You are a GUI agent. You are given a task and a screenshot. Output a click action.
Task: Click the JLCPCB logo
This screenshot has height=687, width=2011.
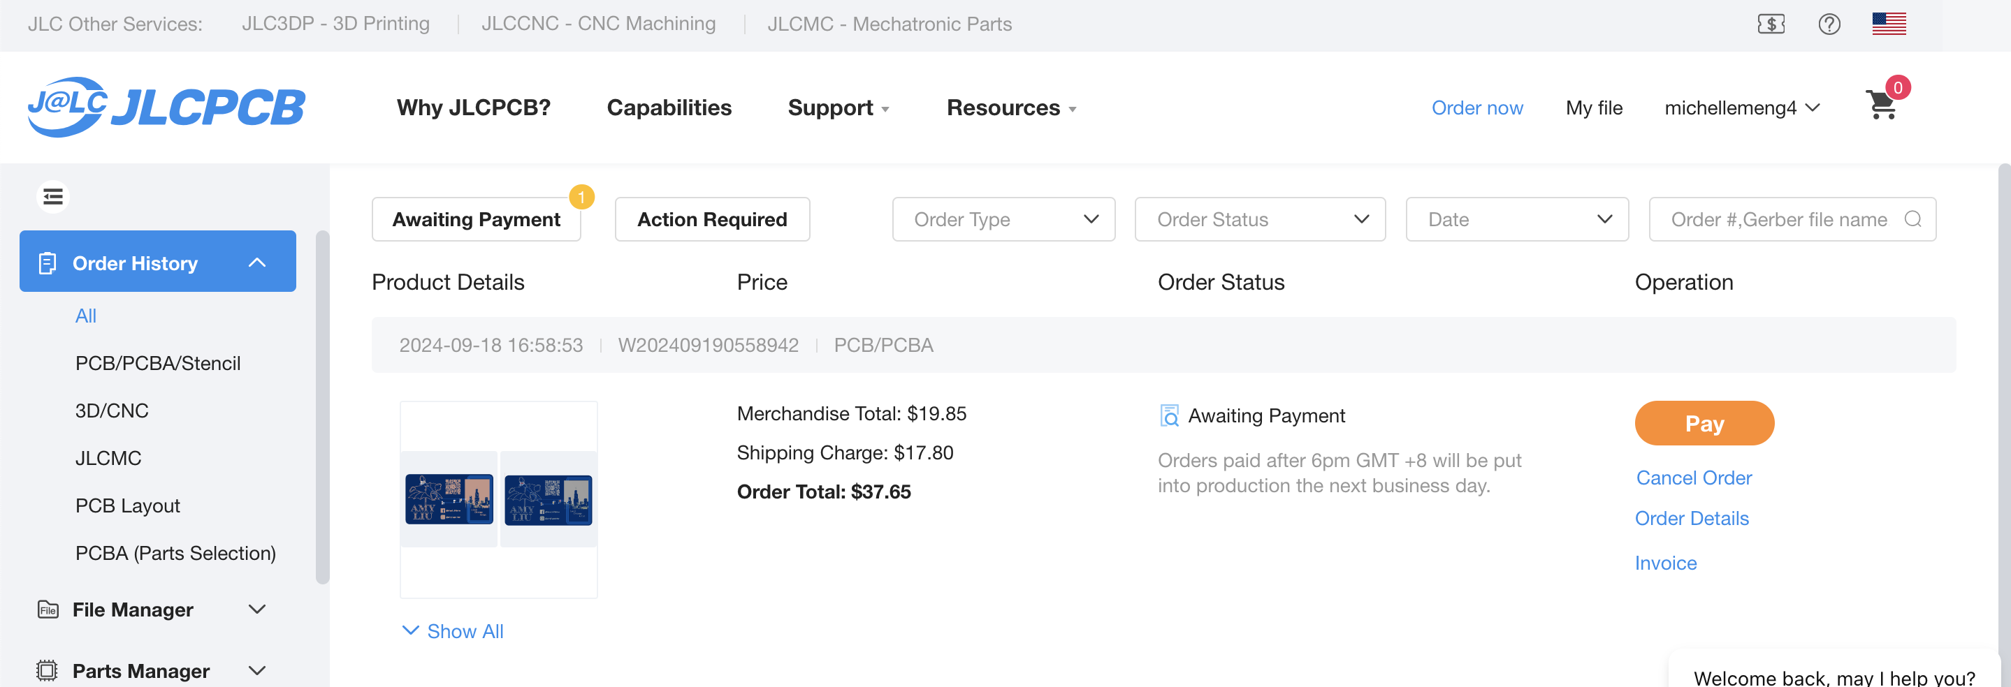tap(166, 108)
